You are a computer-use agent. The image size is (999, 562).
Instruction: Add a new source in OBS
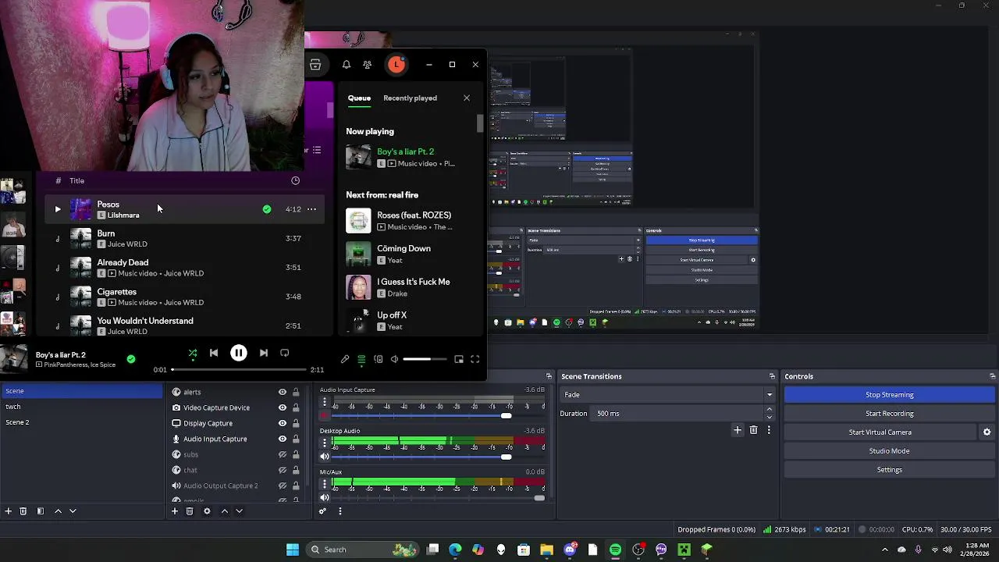(x=175, y=511)
